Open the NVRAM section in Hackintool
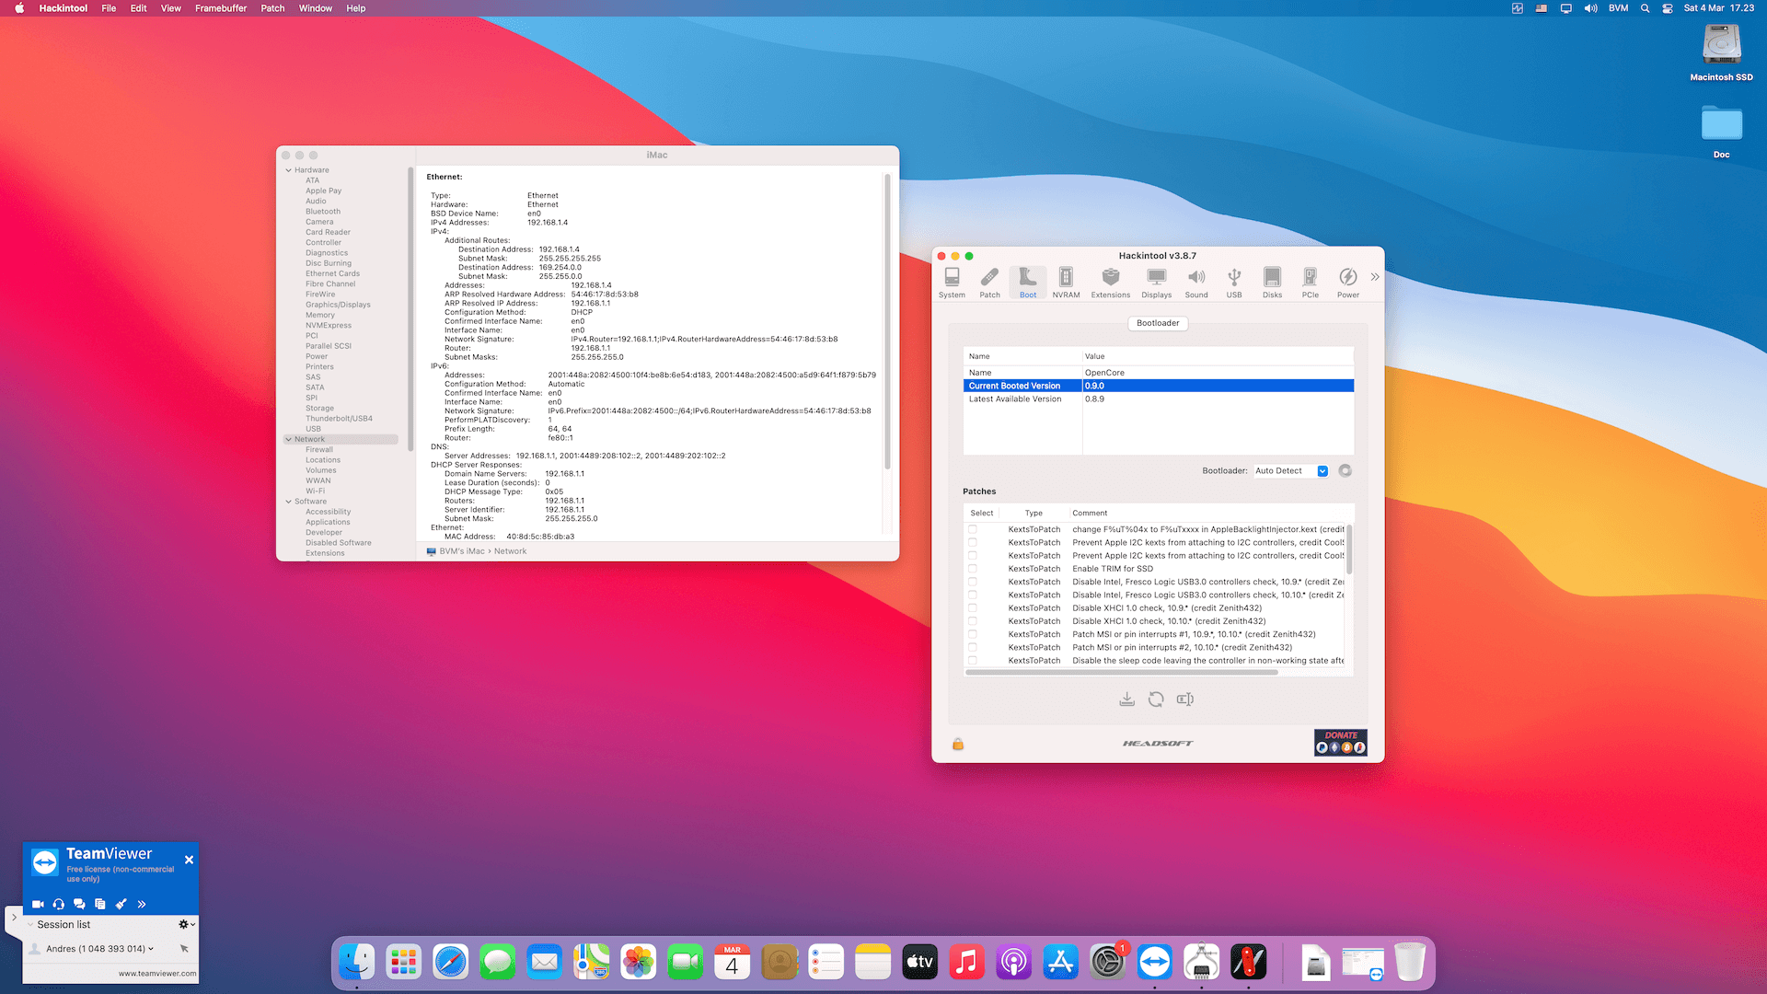 tap(1066, 283)
